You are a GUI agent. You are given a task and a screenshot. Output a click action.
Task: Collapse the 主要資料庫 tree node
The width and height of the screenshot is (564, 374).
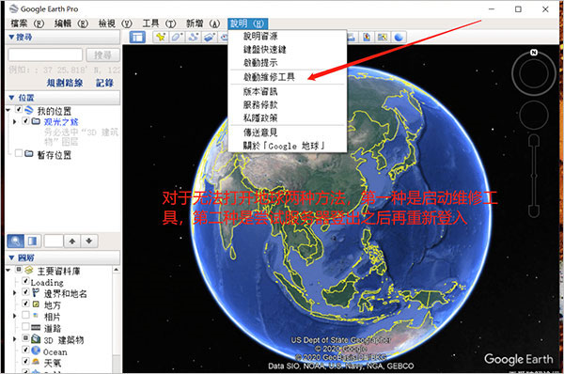[x=8, y=270]
